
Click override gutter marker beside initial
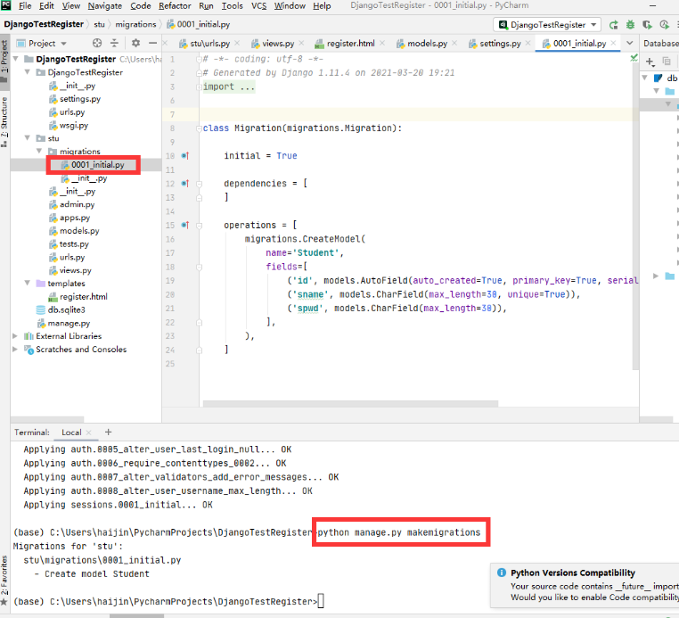184,155
